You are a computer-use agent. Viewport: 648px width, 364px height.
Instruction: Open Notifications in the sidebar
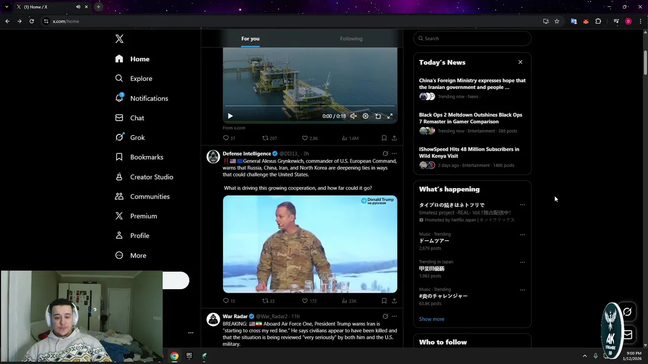click(x=141, y=98)
